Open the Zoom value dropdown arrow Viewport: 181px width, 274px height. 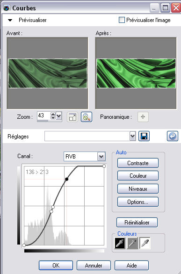coord(59,115)
